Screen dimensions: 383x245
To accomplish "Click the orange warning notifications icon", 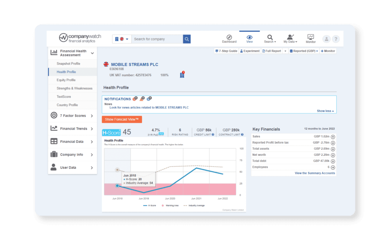I will click(x=142, y=99).
